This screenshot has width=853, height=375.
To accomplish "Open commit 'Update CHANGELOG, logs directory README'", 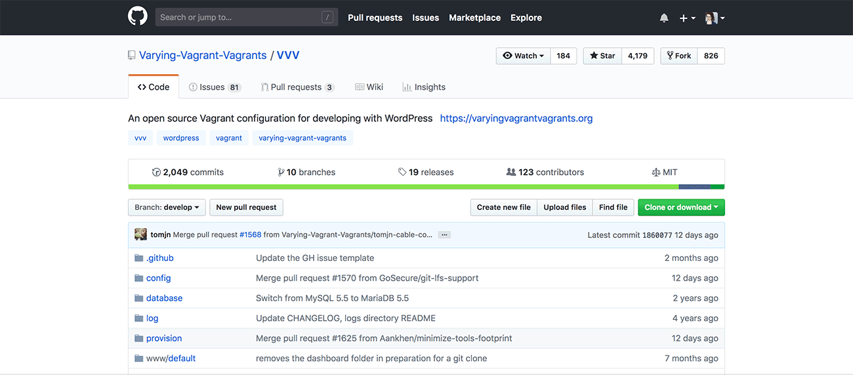I will click(346, 318).
